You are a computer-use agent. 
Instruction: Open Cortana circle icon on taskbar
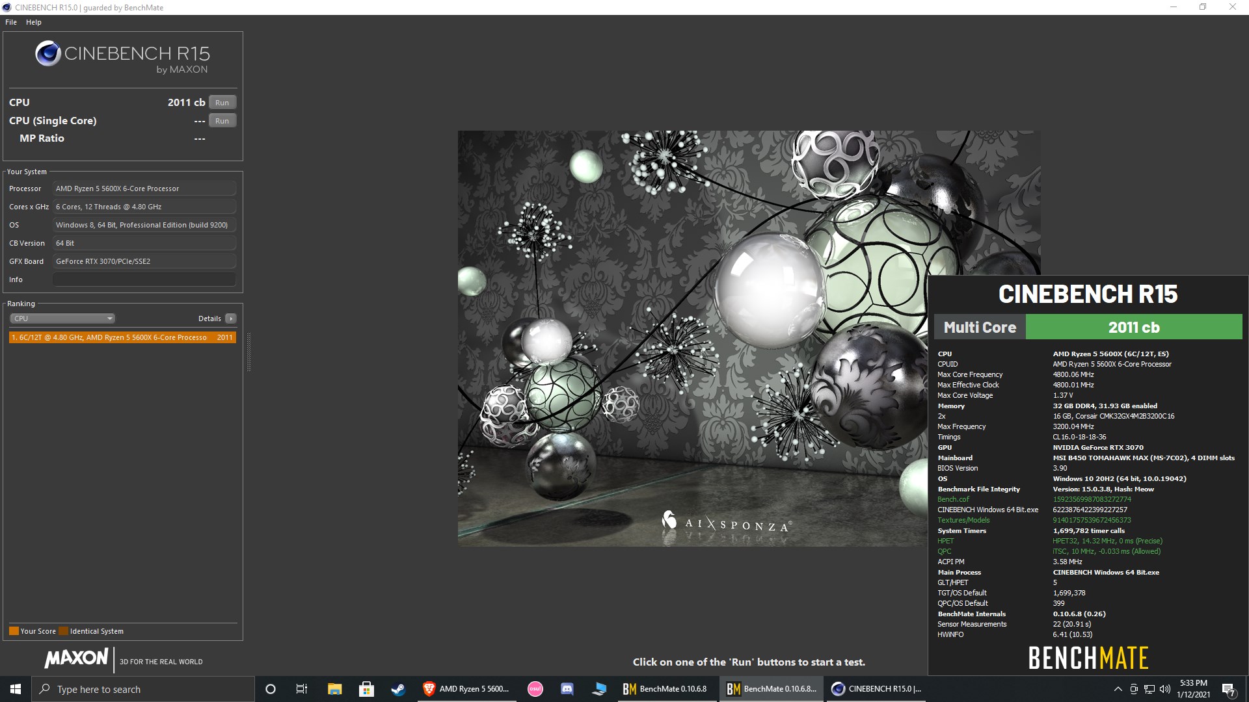271,689
